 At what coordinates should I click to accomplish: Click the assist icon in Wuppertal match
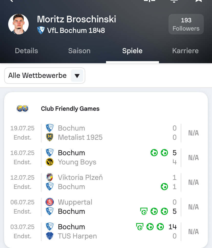(x=144, y=211)
